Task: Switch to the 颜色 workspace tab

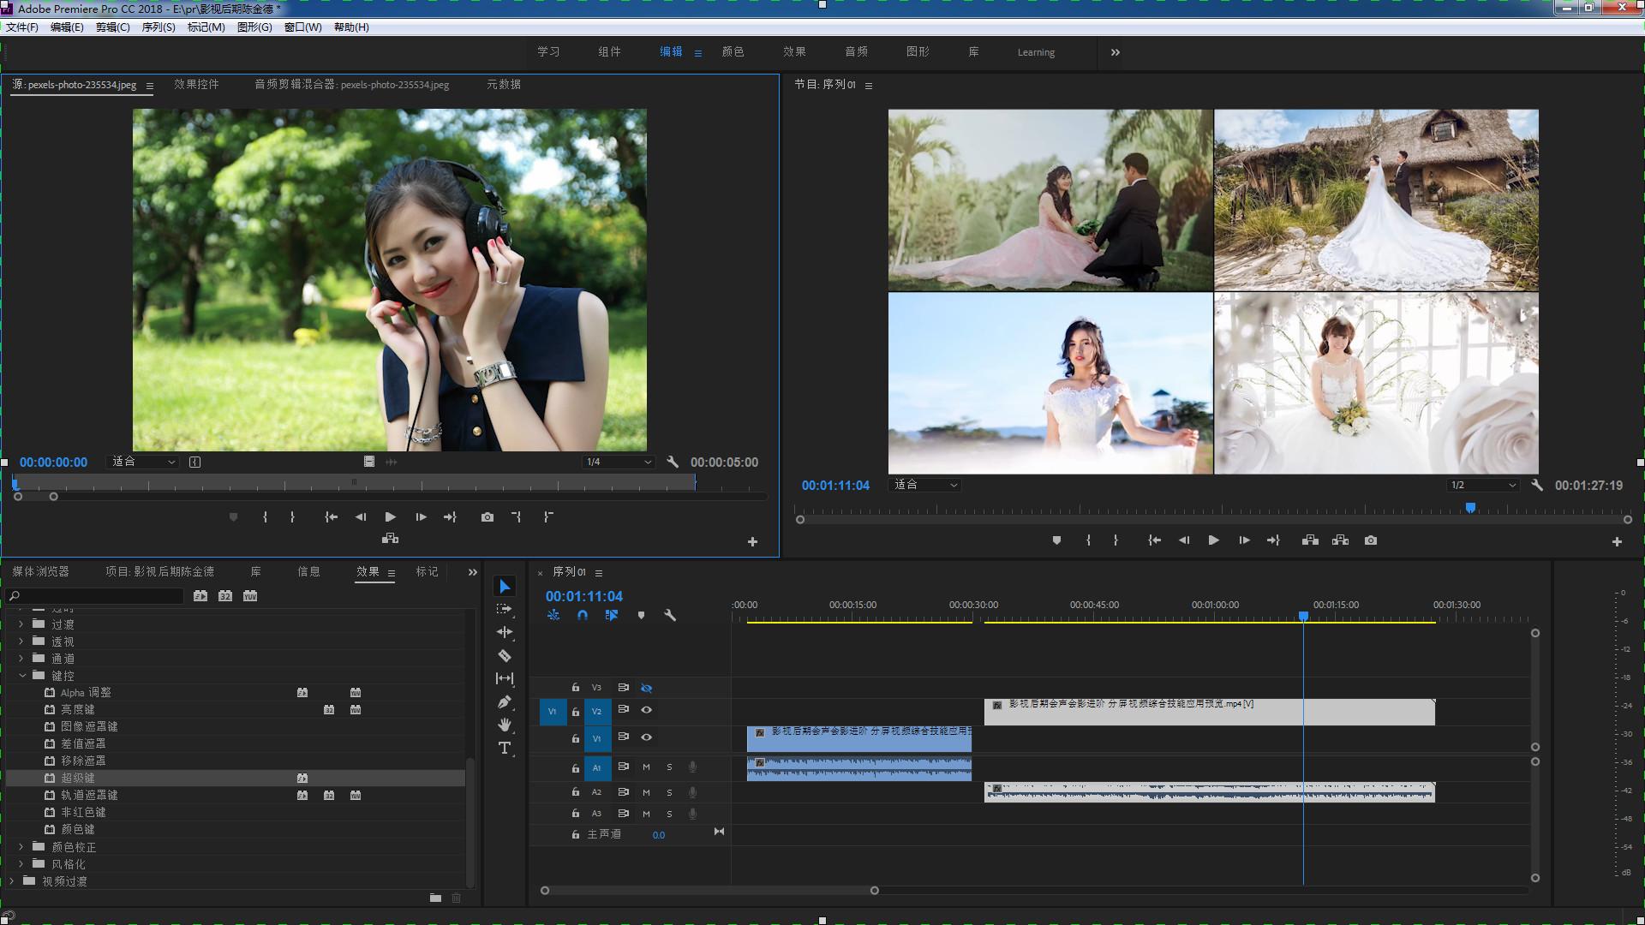Action: (733, 52)
